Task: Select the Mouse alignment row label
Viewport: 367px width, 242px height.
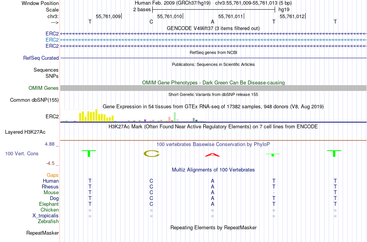Action: (51, 193)
